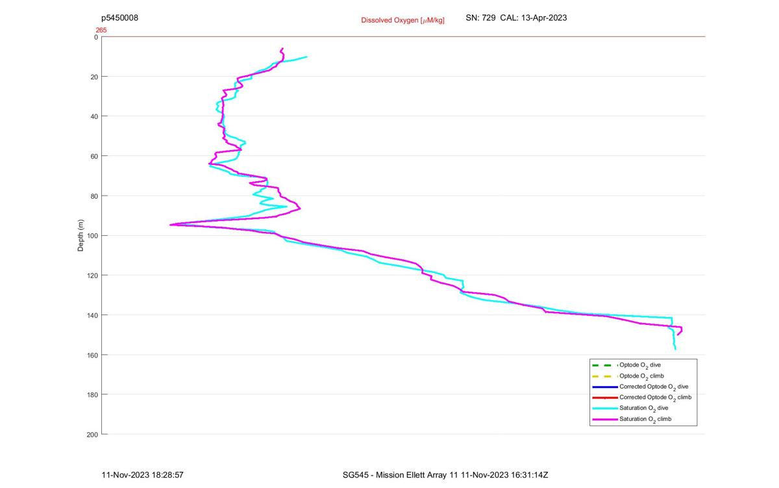Viewport: 779px width, 488px height.
Task: Click the red 265 axis value
Action: 101,30
